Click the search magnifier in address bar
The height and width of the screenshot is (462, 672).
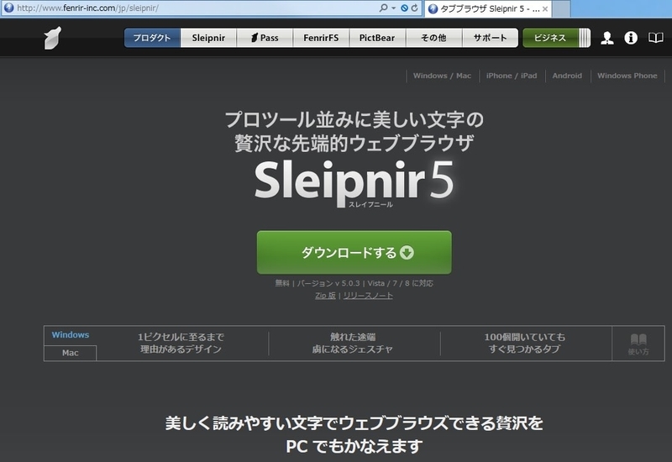pos(383,8)
